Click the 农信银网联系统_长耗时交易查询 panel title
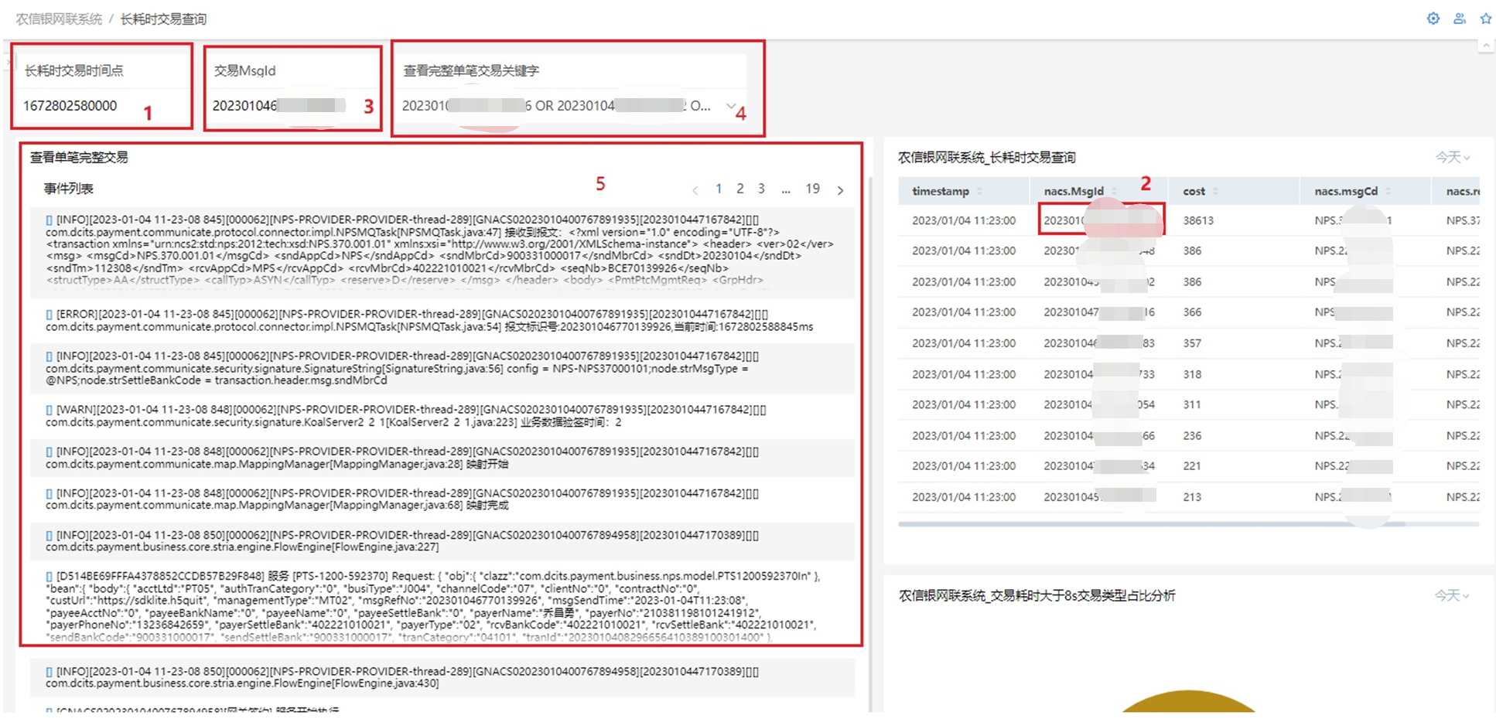This screenshot has height=719, width=1496. coord(987,158)
